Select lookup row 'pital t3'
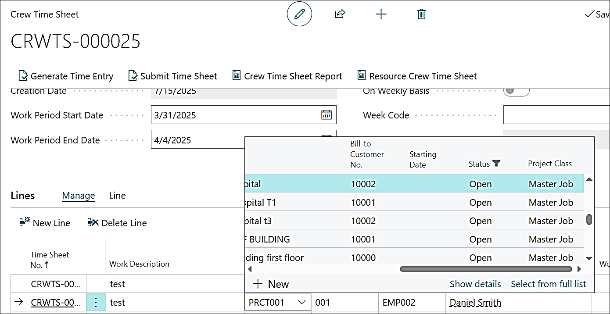The image size is (610, 314). 414,221
